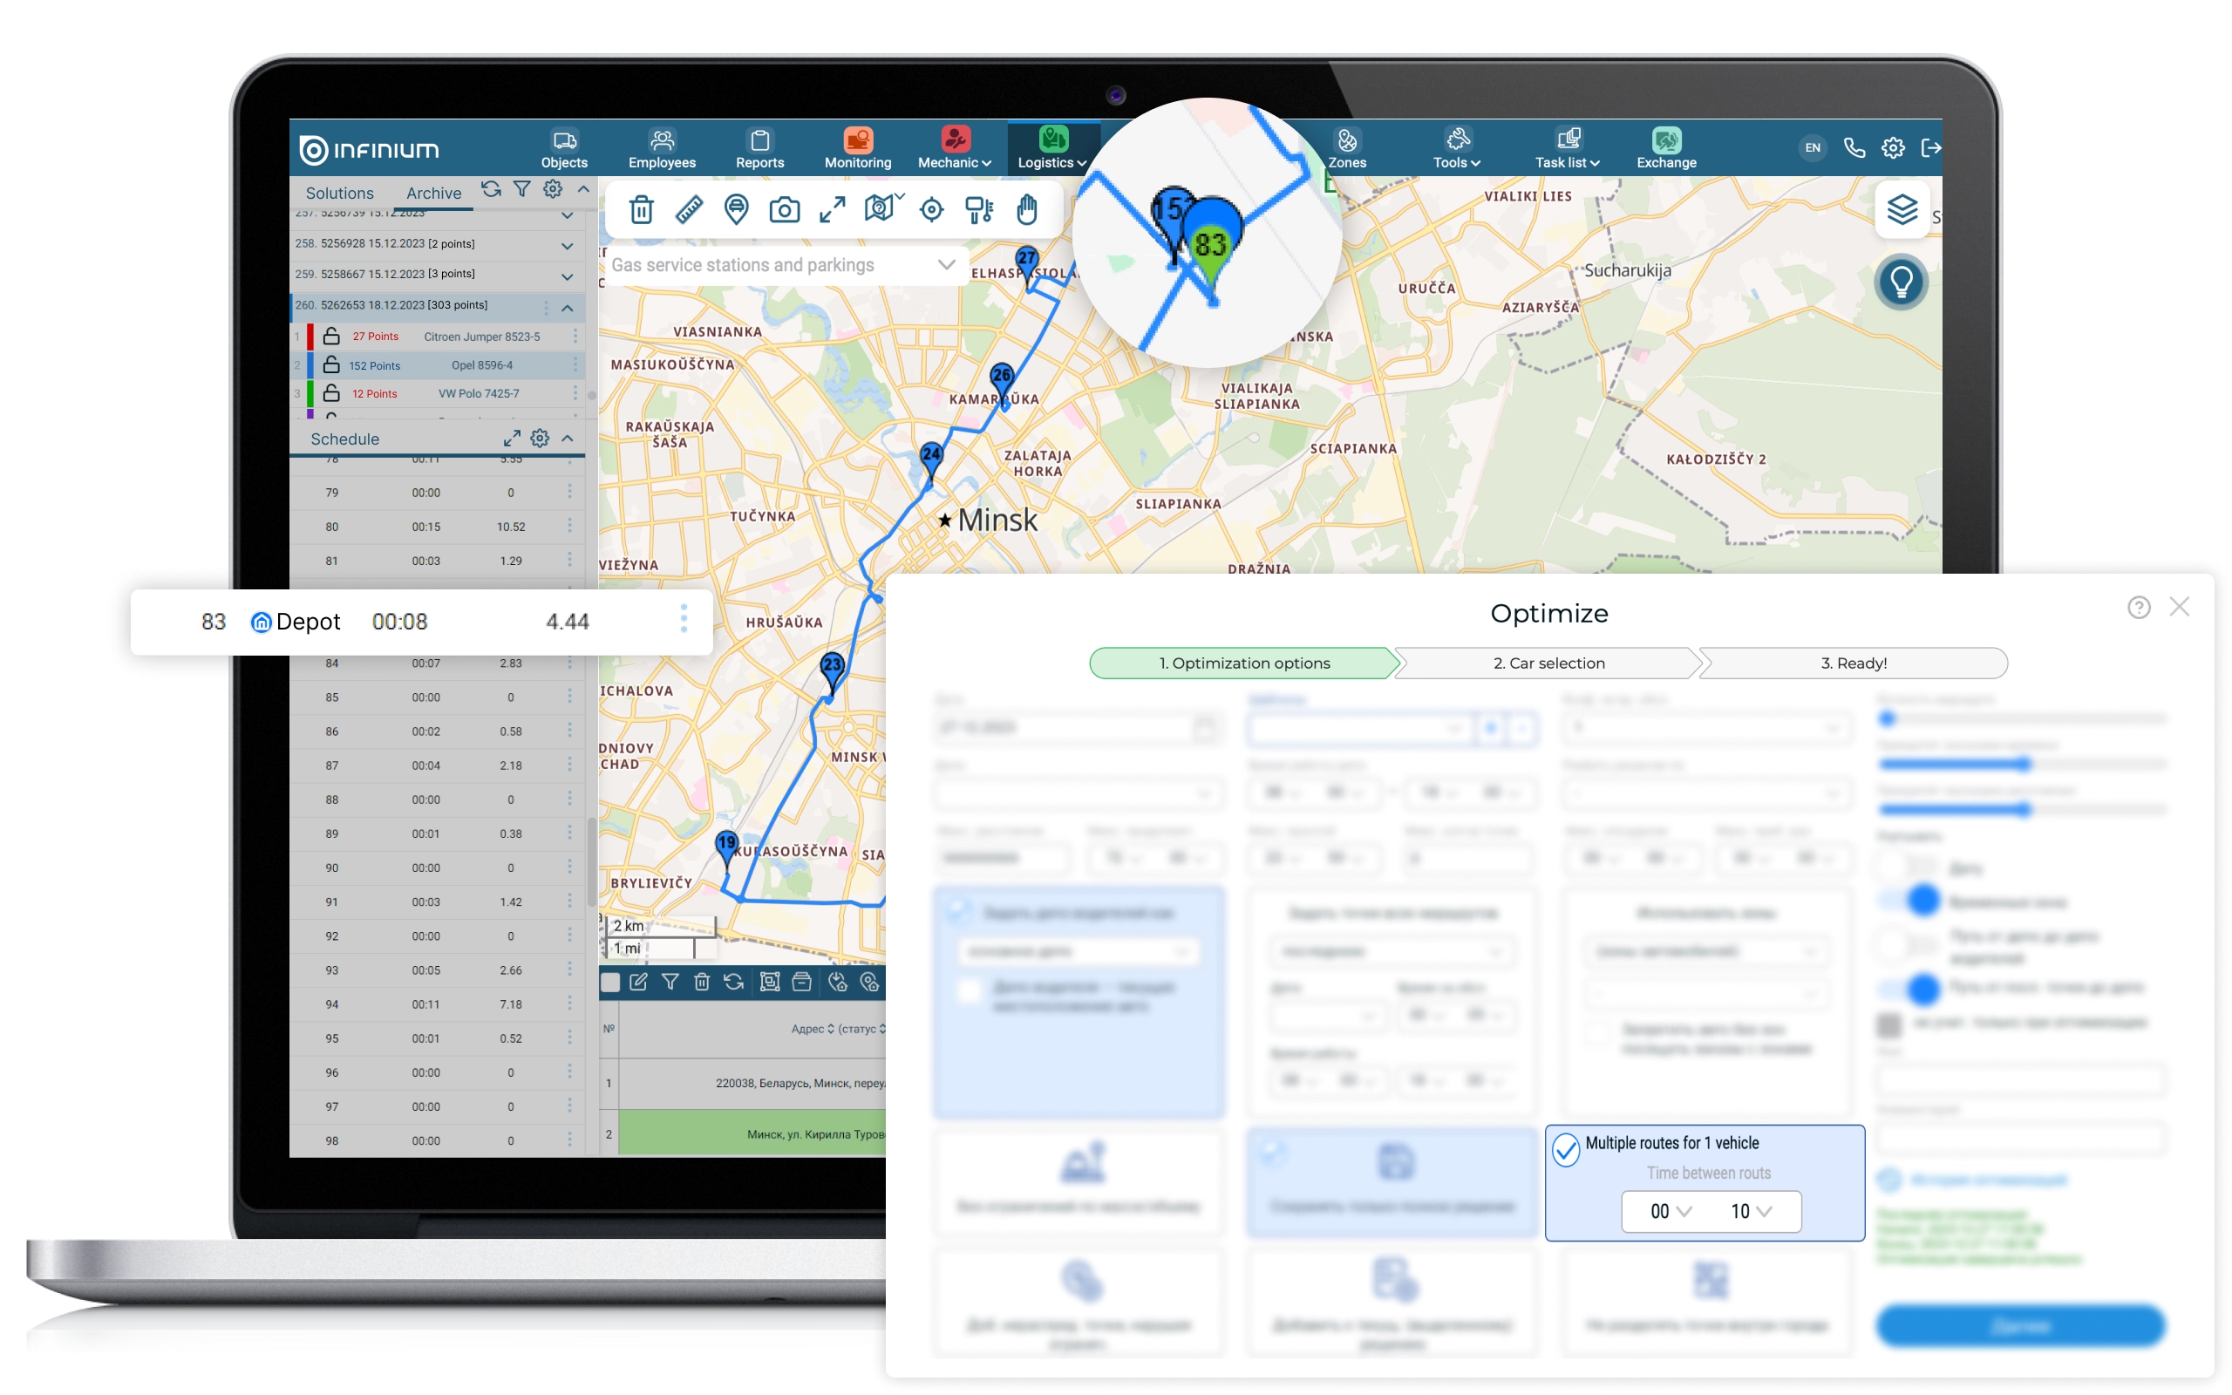Click the camera snapshot icon
This screenshot has height=1395, width=2232.
coord(784,210)
